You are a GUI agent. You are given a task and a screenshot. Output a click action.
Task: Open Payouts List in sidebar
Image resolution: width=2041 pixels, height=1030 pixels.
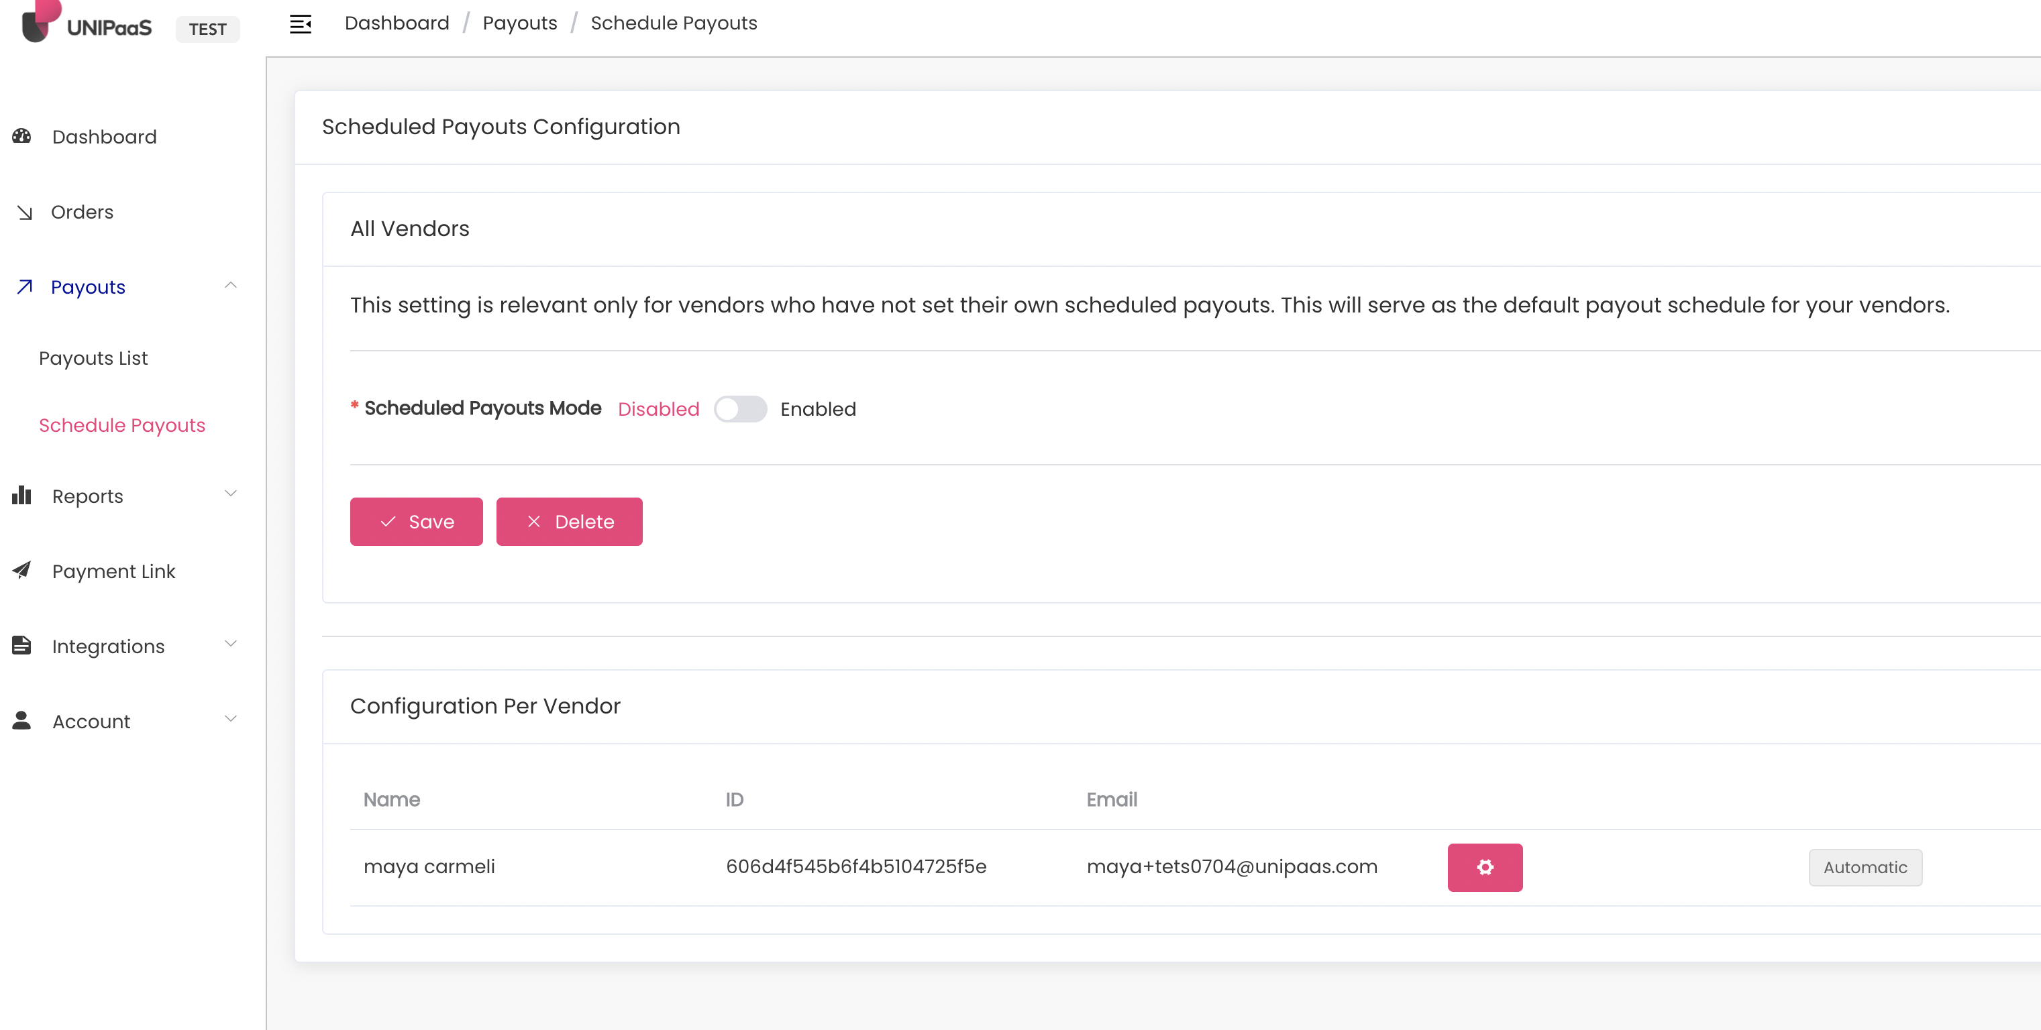click(x=93, y=358)
